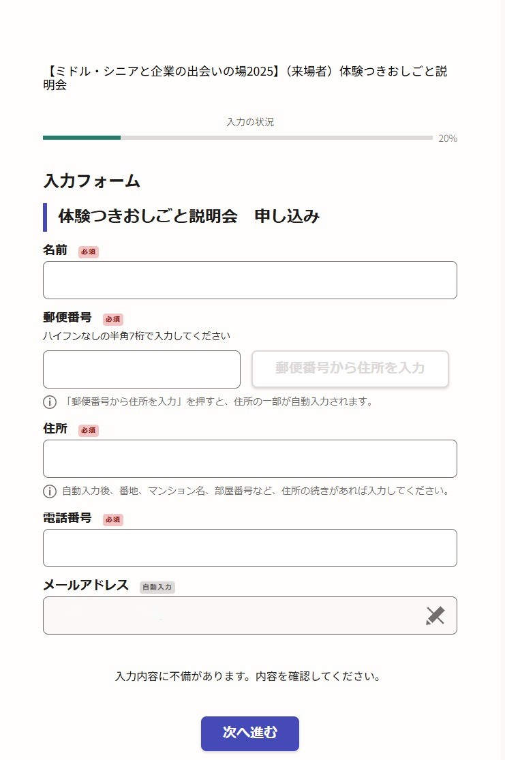Click the 体験つきおしごと説明会 申し込み section heading
This screenshot has height=760, width=505.
(x=189, y=217)
